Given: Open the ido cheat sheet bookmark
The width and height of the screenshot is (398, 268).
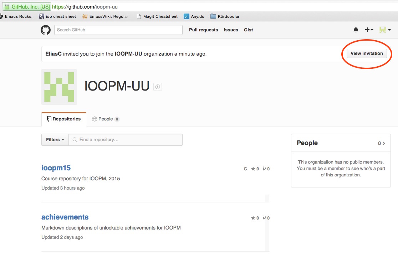Looking at the screenshot, I should 58,16.
